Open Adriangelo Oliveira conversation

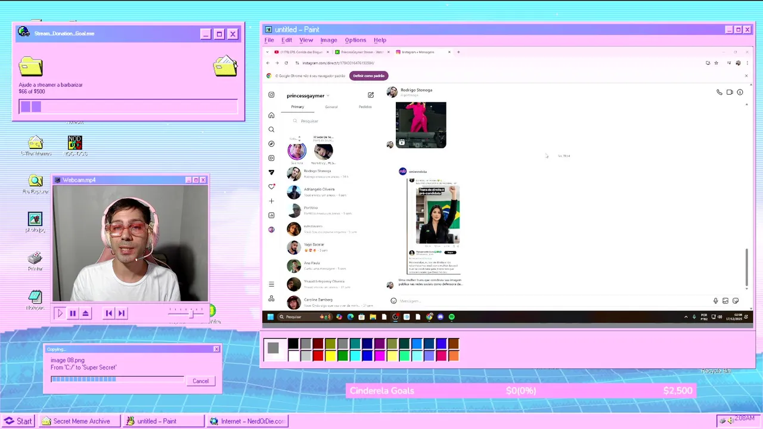[x=331, y=192]
